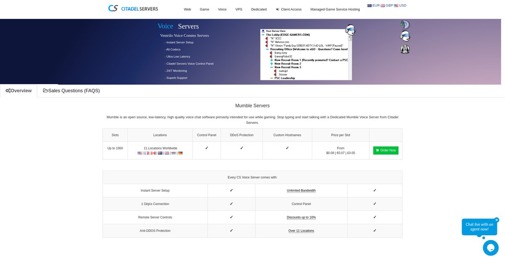Open the VPS menu
The height and width of the screenshot is (261, 505).
pyautogui.click(x=239, y=9)
